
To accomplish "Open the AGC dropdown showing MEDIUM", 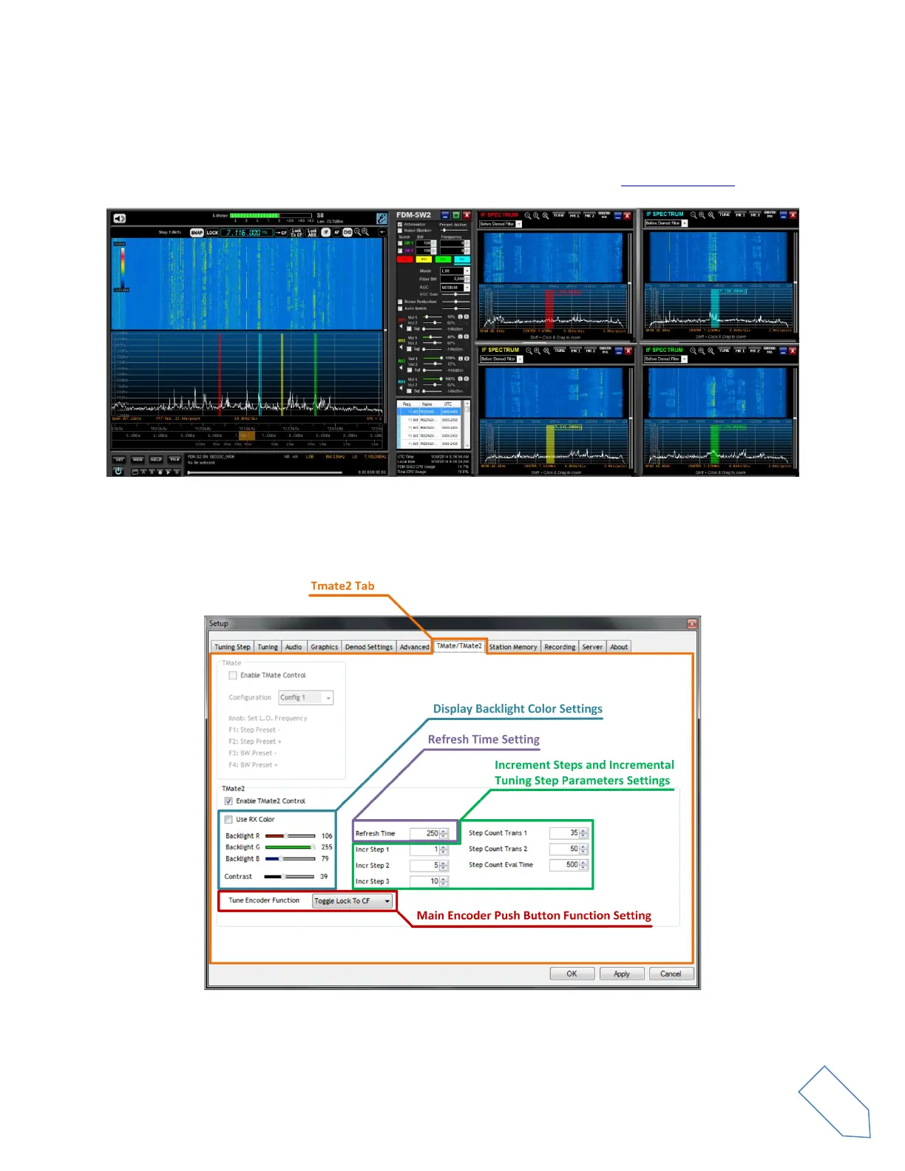I will click(455, 288).
